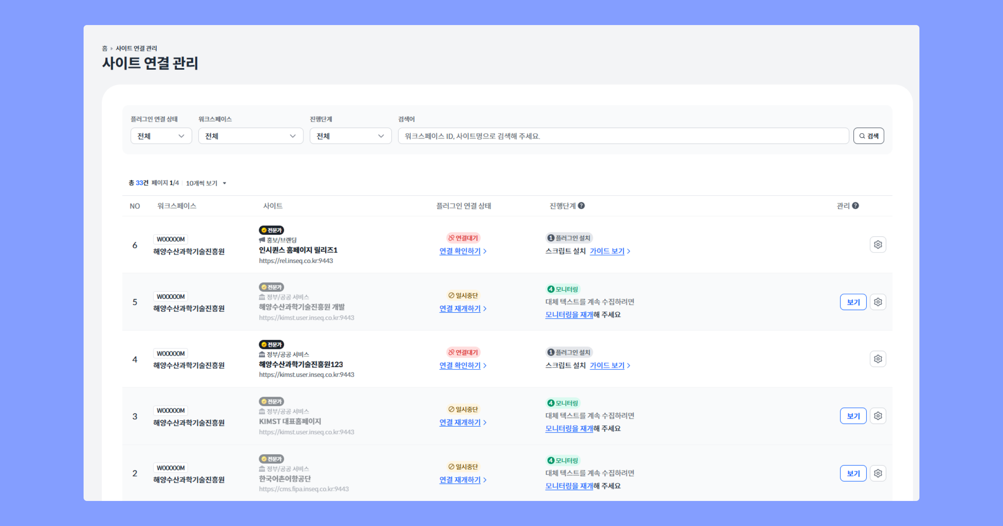Expand the 워크스페이스 filter dropdown
This screenshot has height=526, width=1003.
point(250,136)
